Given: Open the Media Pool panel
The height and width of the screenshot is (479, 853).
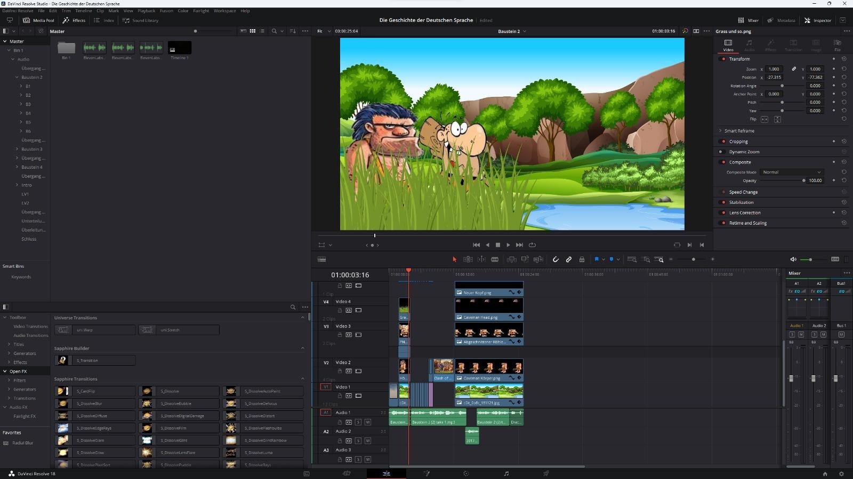Looking at the screenshot, I should 38,20.
